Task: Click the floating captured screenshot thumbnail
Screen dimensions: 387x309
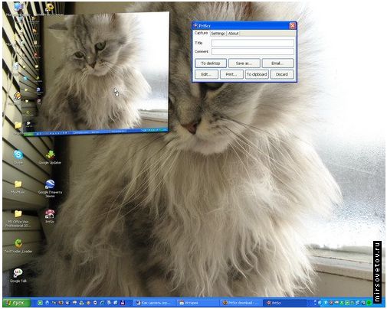Action: click(x=97, y=73)
